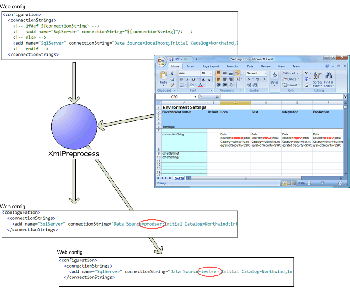Open the Arial font name dropdown
This screenshot has height=296, width=350.
(x=199, y=73)
